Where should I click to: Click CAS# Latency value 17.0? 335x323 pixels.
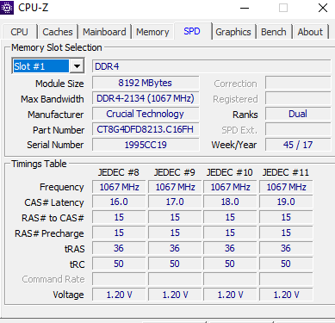[175, 202]
